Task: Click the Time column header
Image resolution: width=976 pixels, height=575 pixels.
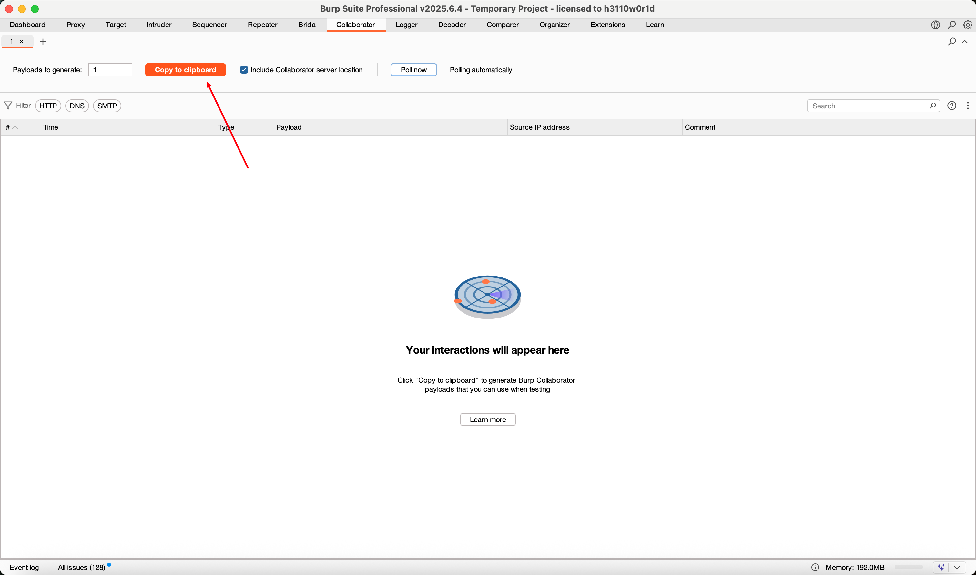Action: point(128,127)
